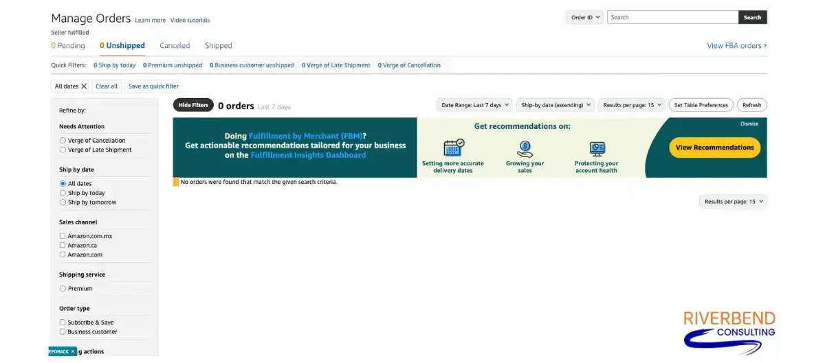
Task: Open Date Range Last 7 days dropdown
Action: point(474,105)
